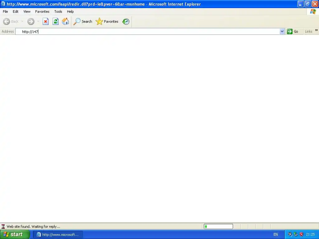This screenshot has height=239, width=319.
Task: Open the Search magnifier button
Action: (83, 21)
